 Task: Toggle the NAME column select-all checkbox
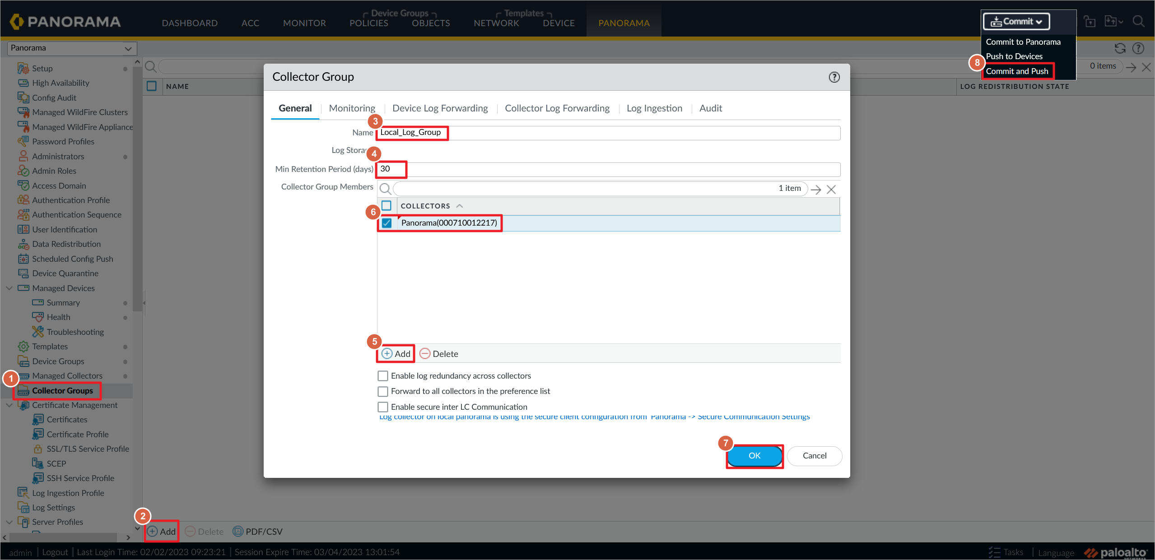pyautogui.click(x=152, y=86)
